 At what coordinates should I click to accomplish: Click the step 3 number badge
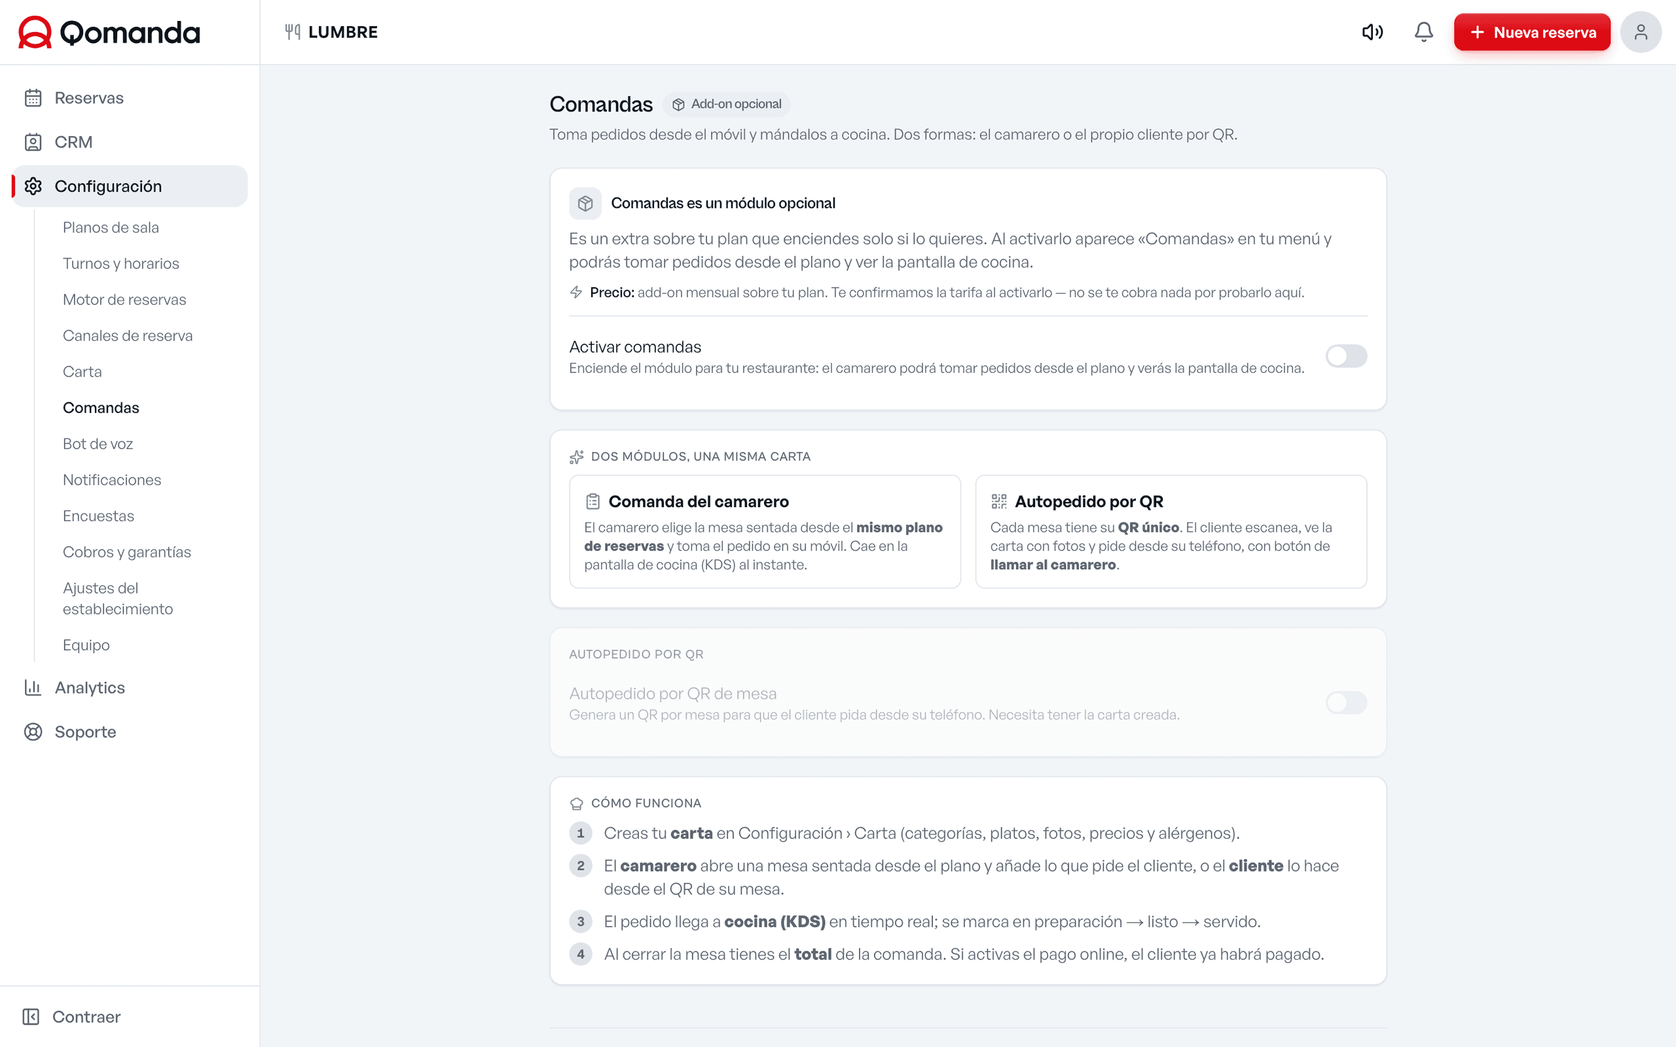click(x=580, y=921)
